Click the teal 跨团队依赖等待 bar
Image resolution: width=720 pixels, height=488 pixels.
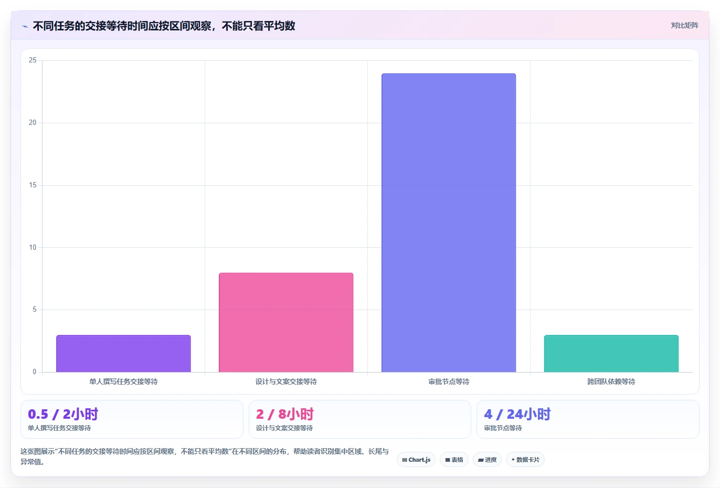[611, 354]
